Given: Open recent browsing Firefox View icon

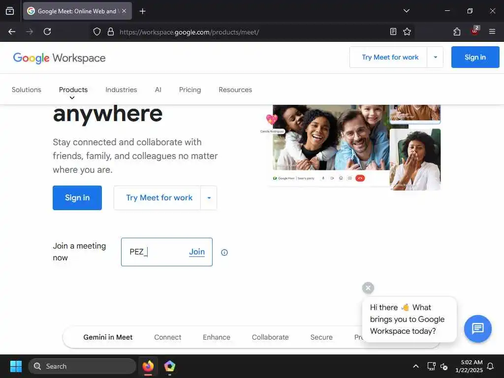Looking at the screenshot, I should tap(10, 11).
